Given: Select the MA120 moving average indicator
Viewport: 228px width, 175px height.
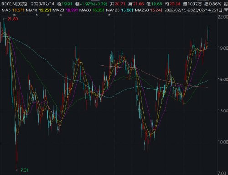Looking at the screenshot, I should [x=119, y=10].
